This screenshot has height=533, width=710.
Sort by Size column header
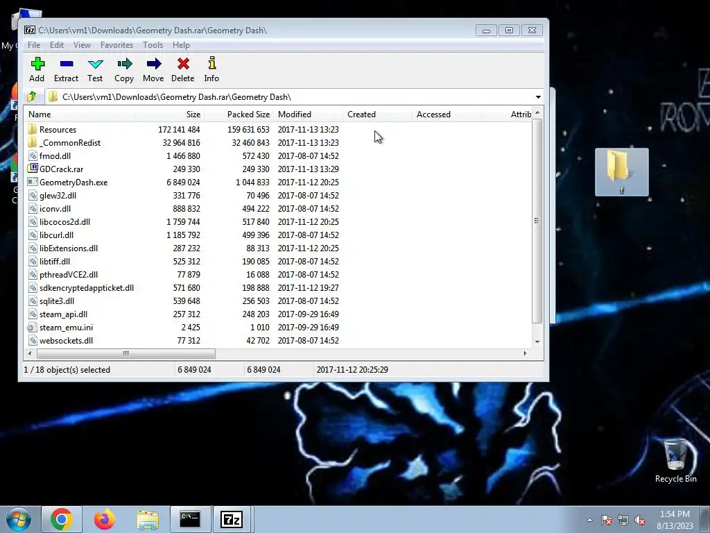pyautogui.click(x=170, y=115)
